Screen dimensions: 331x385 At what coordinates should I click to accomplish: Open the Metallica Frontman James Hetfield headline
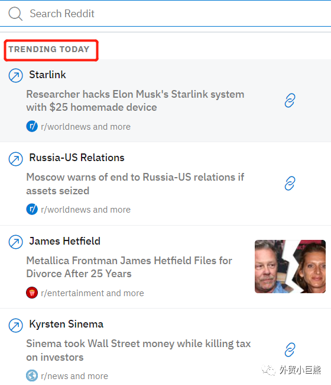pos(129,267)
